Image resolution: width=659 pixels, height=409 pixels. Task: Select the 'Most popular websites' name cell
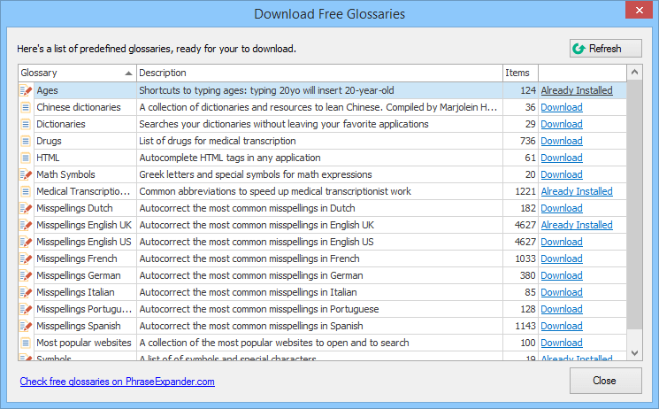[x=84, y=343]
